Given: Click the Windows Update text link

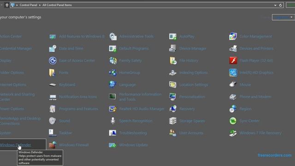Looking at the screenshot, I should (134, 145).
